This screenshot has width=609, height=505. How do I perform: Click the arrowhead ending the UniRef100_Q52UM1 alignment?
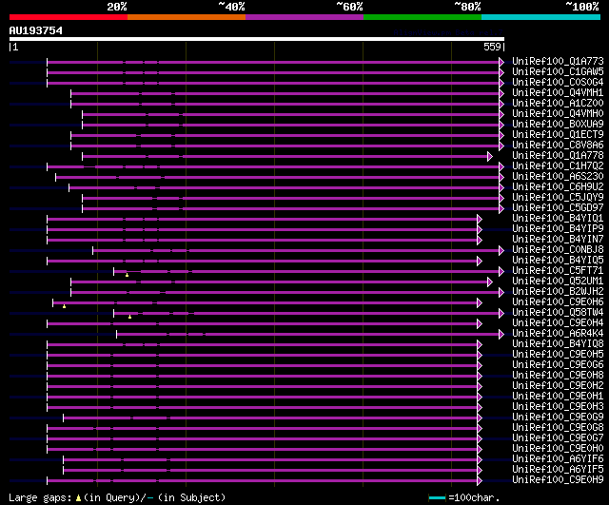tap(490, 282)
